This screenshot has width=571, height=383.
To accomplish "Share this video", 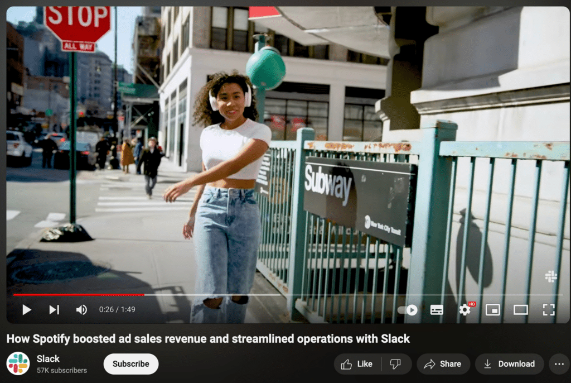I will click(443, 364).
